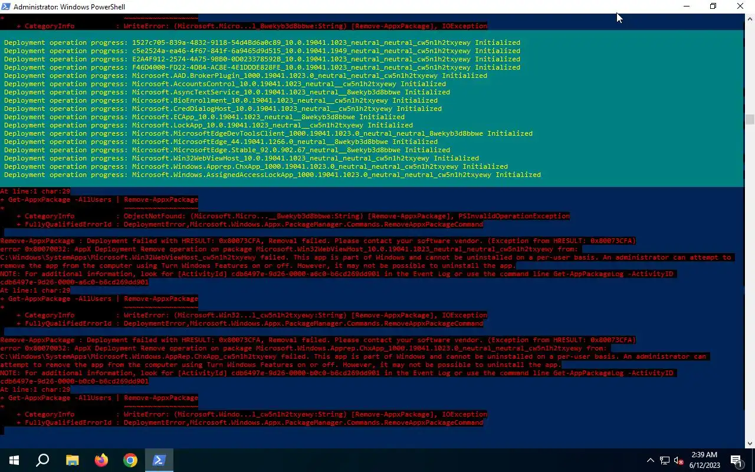
Task: Open taskbar Search
Action: [x=42, y=460]
